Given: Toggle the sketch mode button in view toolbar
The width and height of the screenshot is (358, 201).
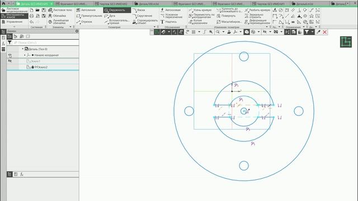Looking at the screenshot, I should pos(157,32).
